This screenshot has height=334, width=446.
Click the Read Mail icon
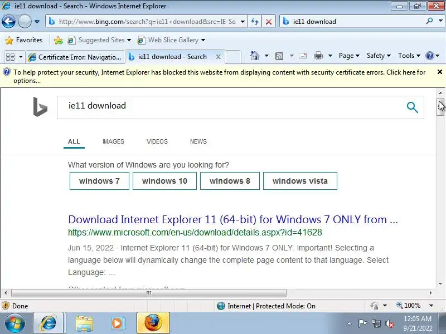(303, 56)
